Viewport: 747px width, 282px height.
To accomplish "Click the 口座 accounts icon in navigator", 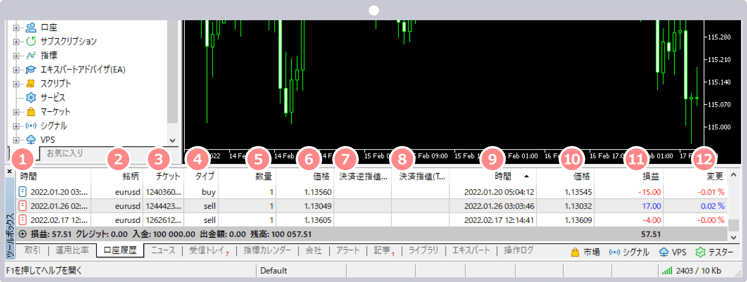I will click(31, 27).
